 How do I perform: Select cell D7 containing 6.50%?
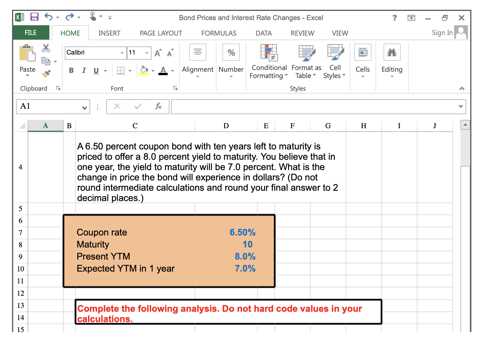pos(226,233)
